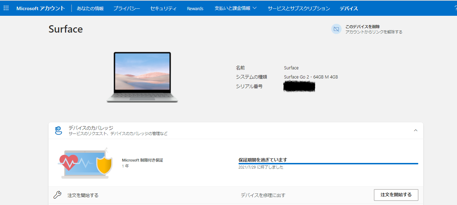Open the Rewards tab

(195, 8)
